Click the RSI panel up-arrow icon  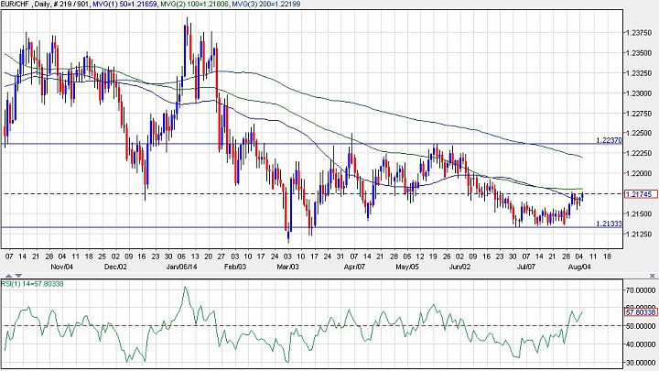(x=8, y=276)
